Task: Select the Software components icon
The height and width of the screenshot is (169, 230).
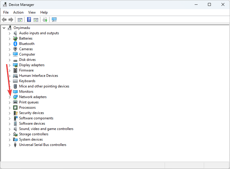Action: click(15, 118)
